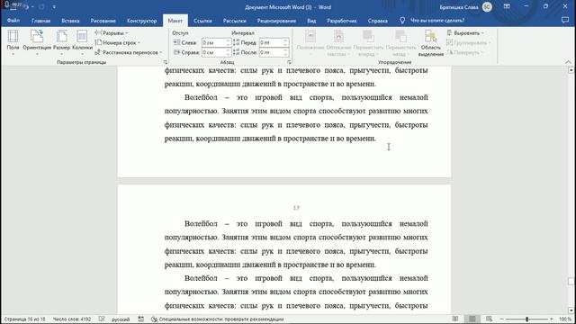Click the Братишка Слава account name
The height and width of the screenshot is (324, 576).
[x=459, y=7]
